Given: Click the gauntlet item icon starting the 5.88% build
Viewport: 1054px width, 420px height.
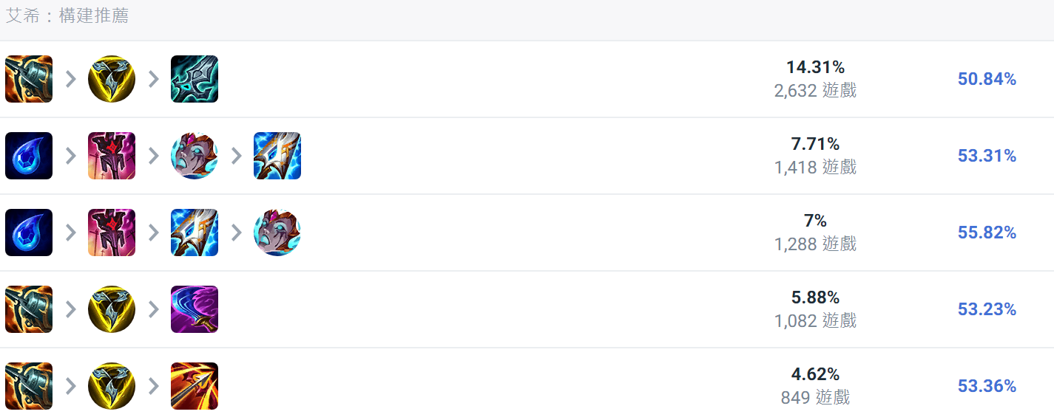Looking at the screenshot, I should (29, 309).
